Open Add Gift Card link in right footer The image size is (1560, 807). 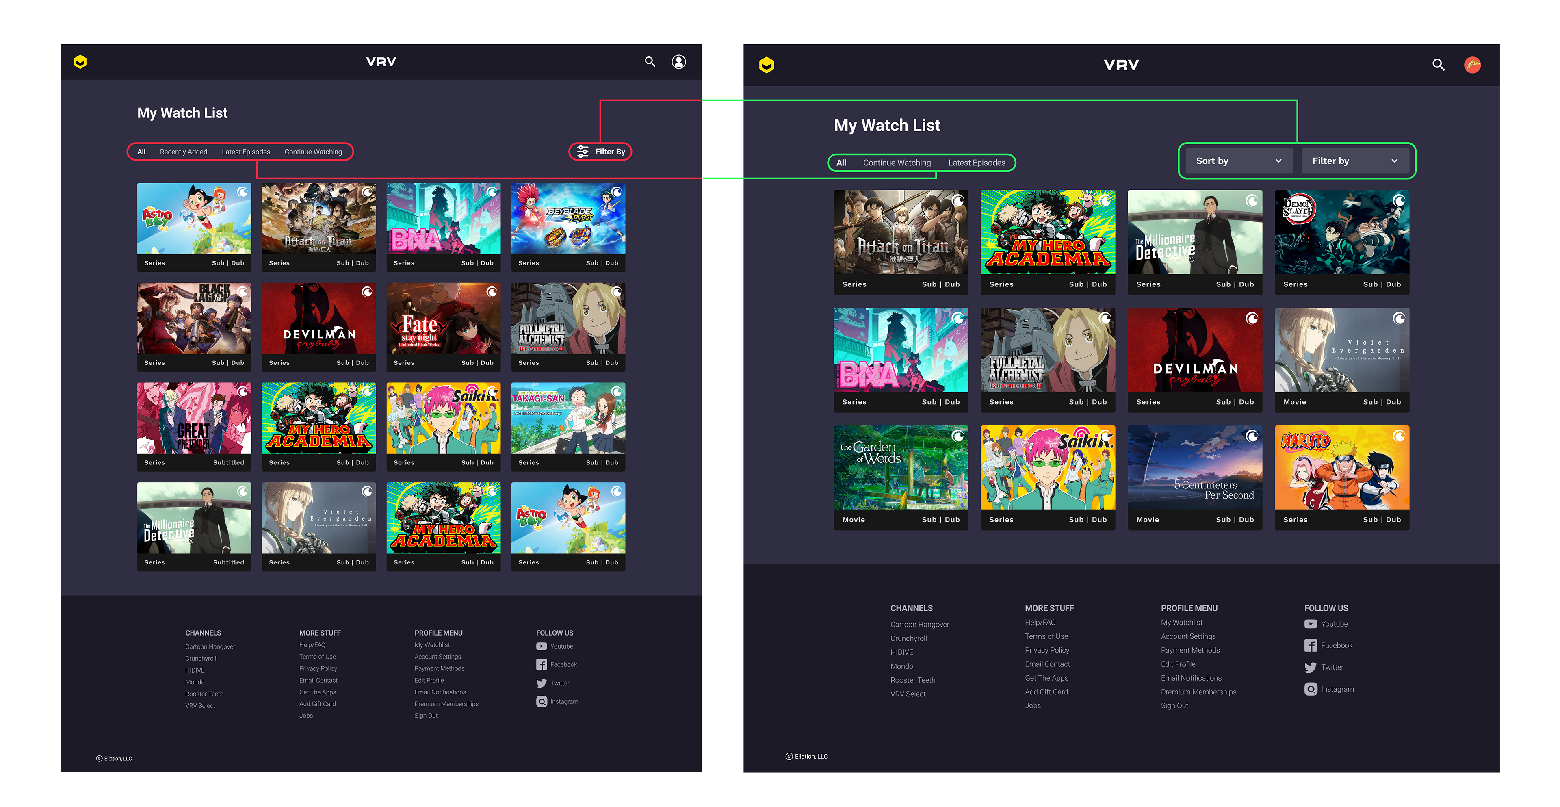point(1046,692)
